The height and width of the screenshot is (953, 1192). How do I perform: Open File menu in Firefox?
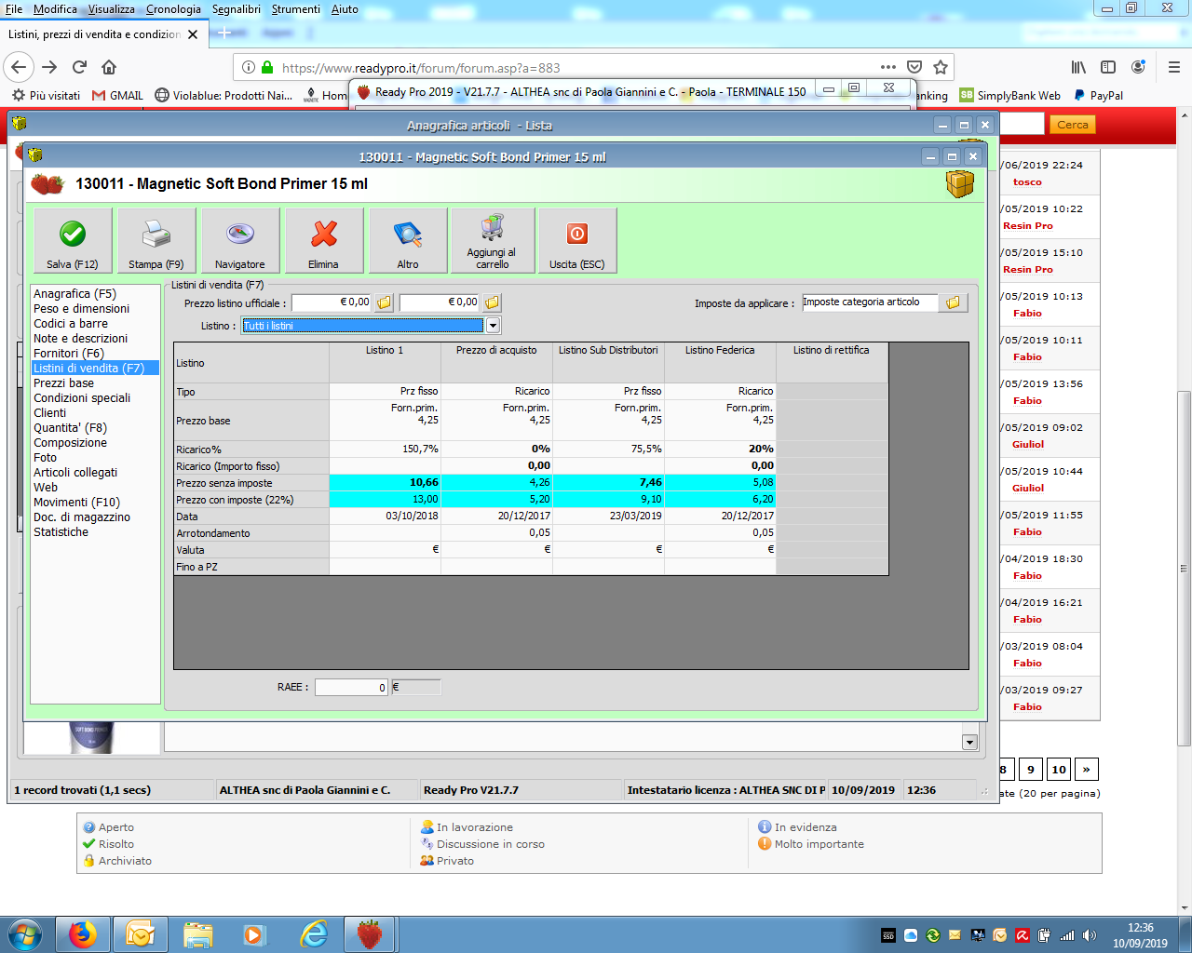pos(14,8)
